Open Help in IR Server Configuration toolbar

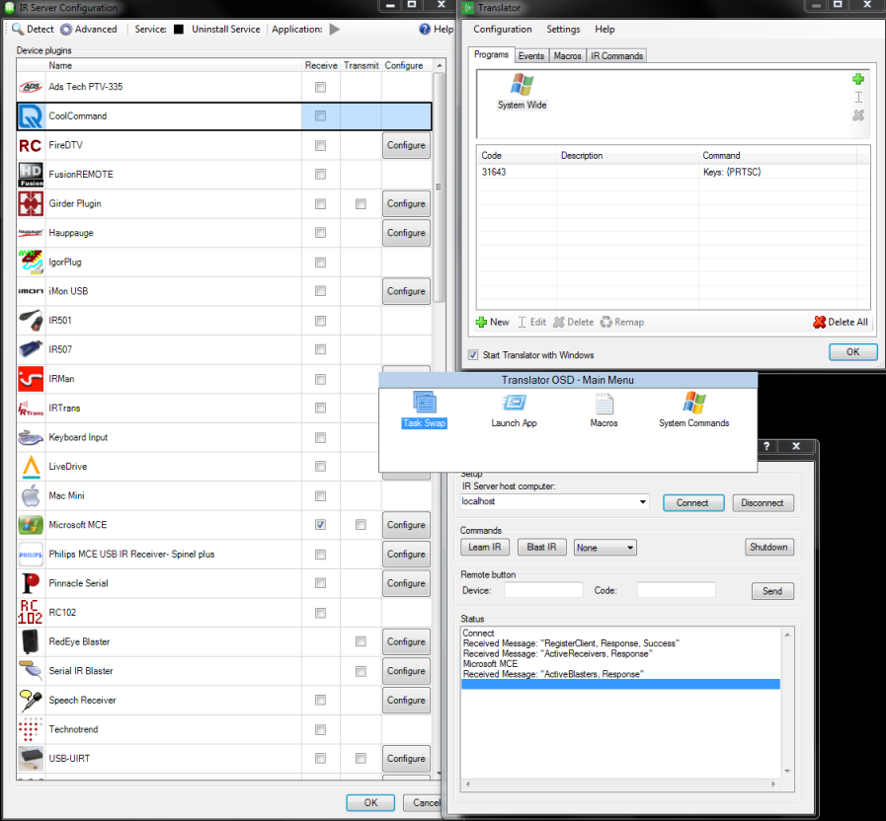pyautogui.click(x=437, y=30)
